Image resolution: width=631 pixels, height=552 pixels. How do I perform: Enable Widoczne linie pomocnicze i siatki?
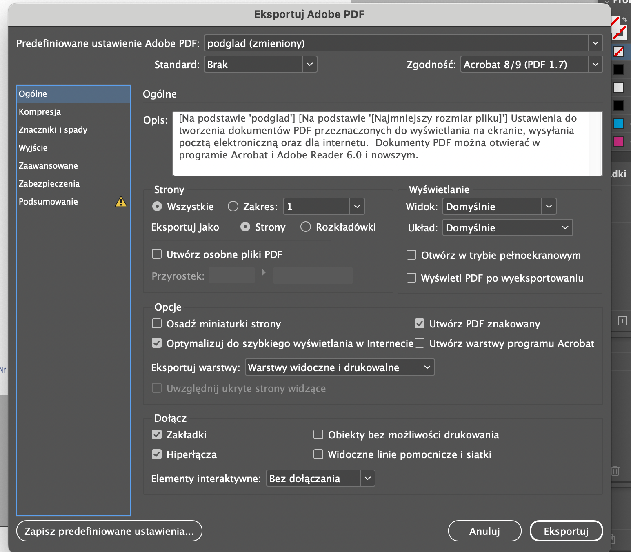(318, 454)
